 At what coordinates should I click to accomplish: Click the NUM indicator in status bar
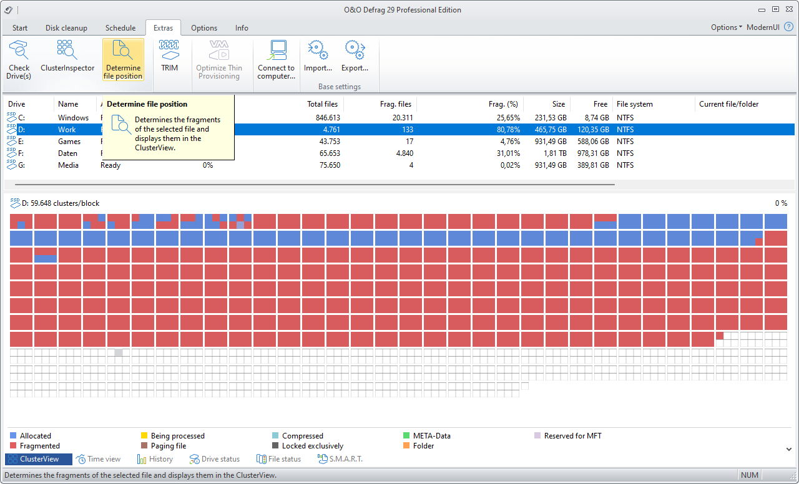750,475
